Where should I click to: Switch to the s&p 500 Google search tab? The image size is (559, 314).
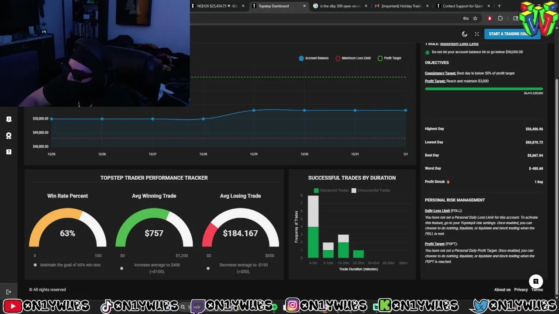click(340, 6)
